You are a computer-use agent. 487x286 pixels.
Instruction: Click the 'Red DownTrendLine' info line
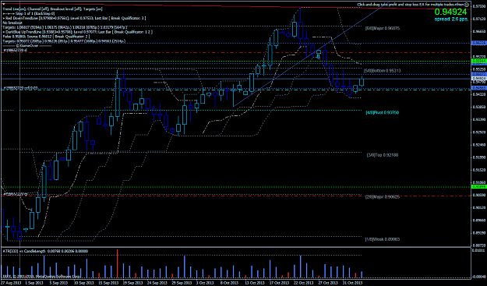tap(74, 18)
